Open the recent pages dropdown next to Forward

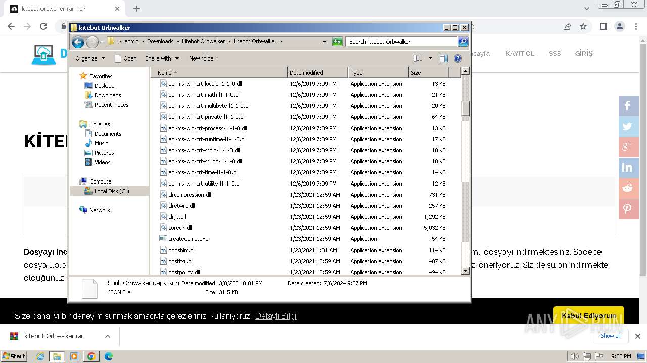point(102,42)
